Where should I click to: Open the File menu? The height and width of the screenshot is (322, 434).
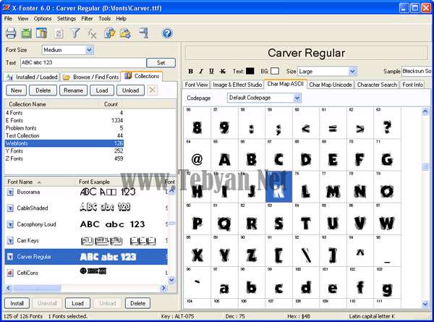point(8,19)
